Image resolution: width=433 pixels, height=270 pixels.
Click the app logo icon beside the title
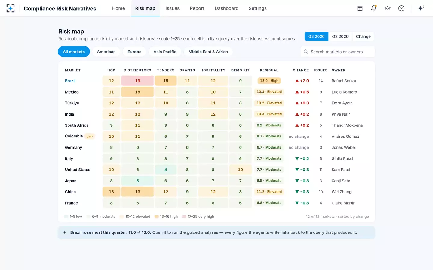click(11, 8)
